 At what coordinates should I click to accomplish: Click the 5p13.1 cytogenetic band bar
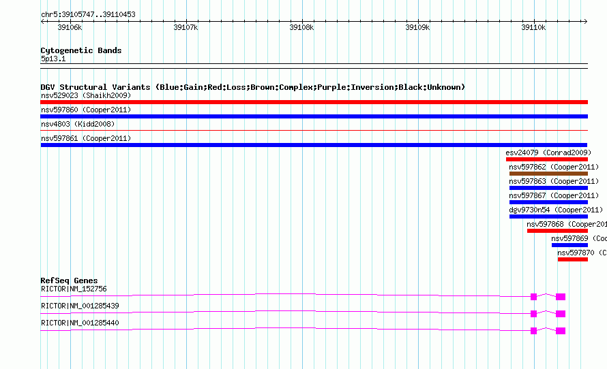314,66
